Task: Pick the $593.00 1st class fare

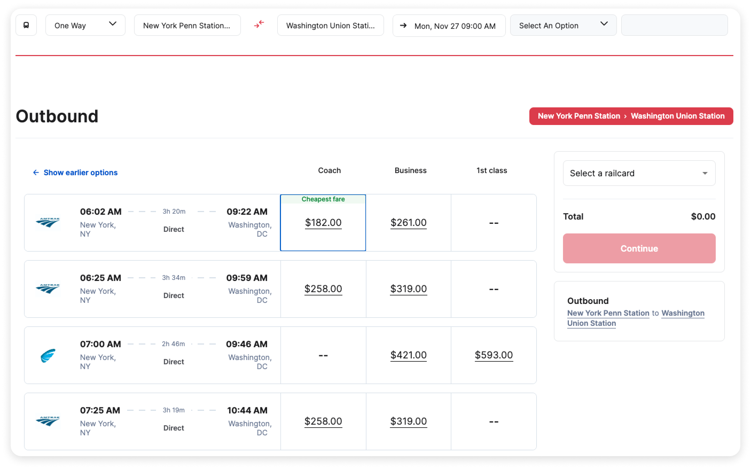Action: [493, 355]
